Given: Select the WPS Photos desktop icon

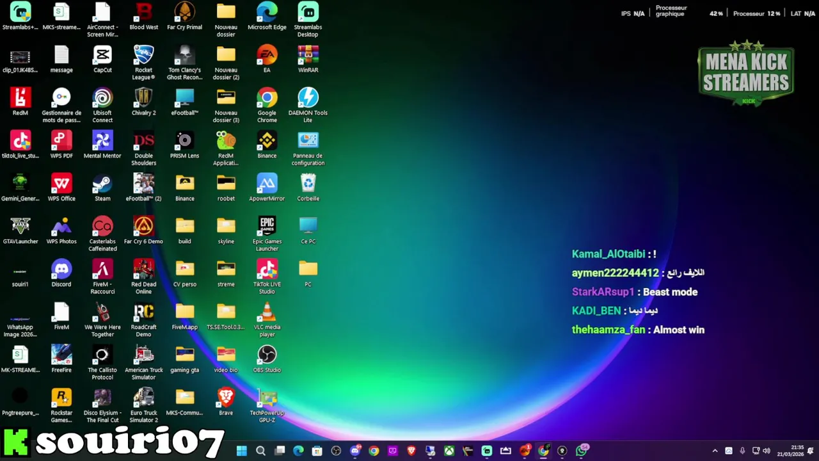Looking at the screenshot, I should [x=61, y=231].
